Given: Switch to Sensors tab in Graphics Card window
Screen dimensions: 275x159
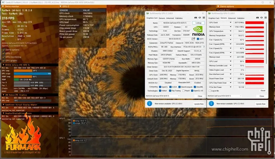Looking at the screenshot, I should pos(162,18).
